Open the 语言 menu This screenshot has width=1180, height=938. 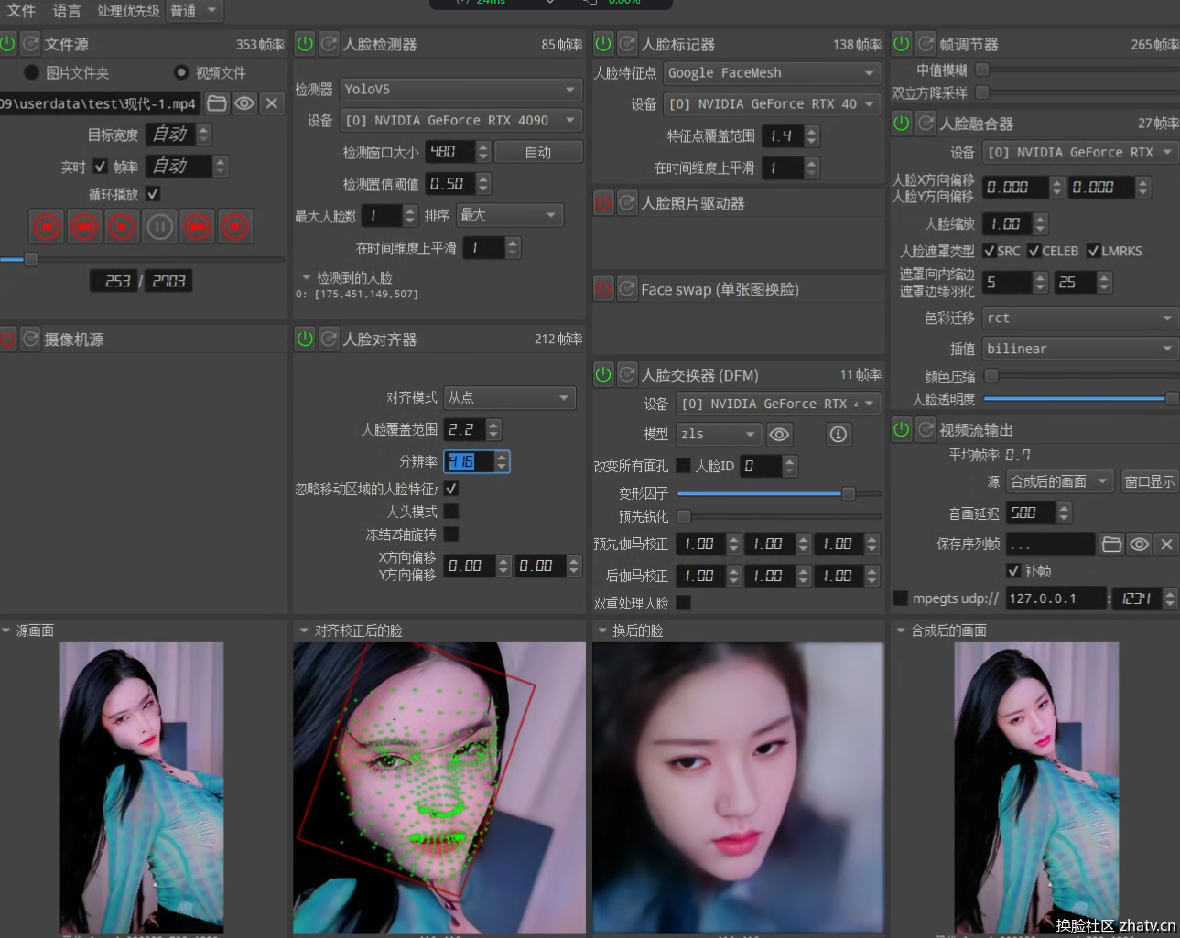(x=67, y=11)
